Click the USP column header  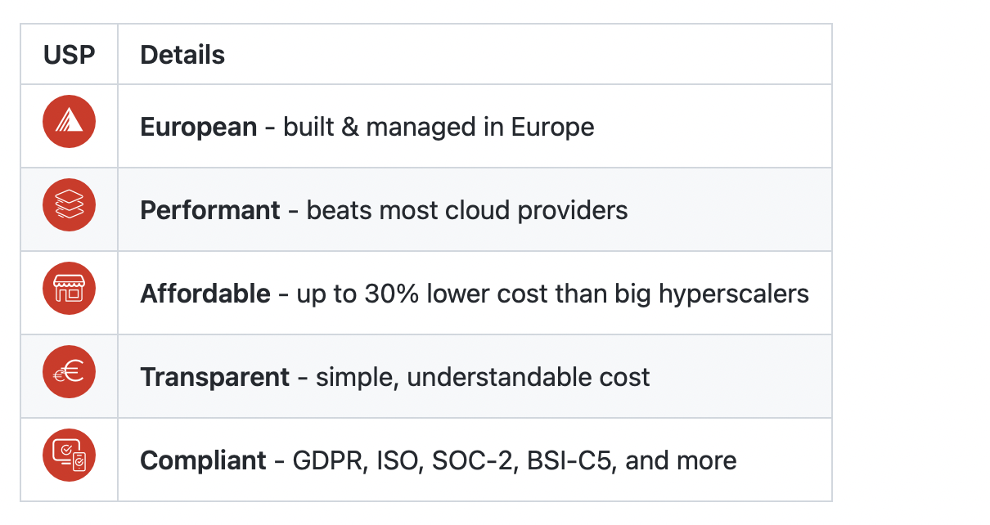(69, 55)
